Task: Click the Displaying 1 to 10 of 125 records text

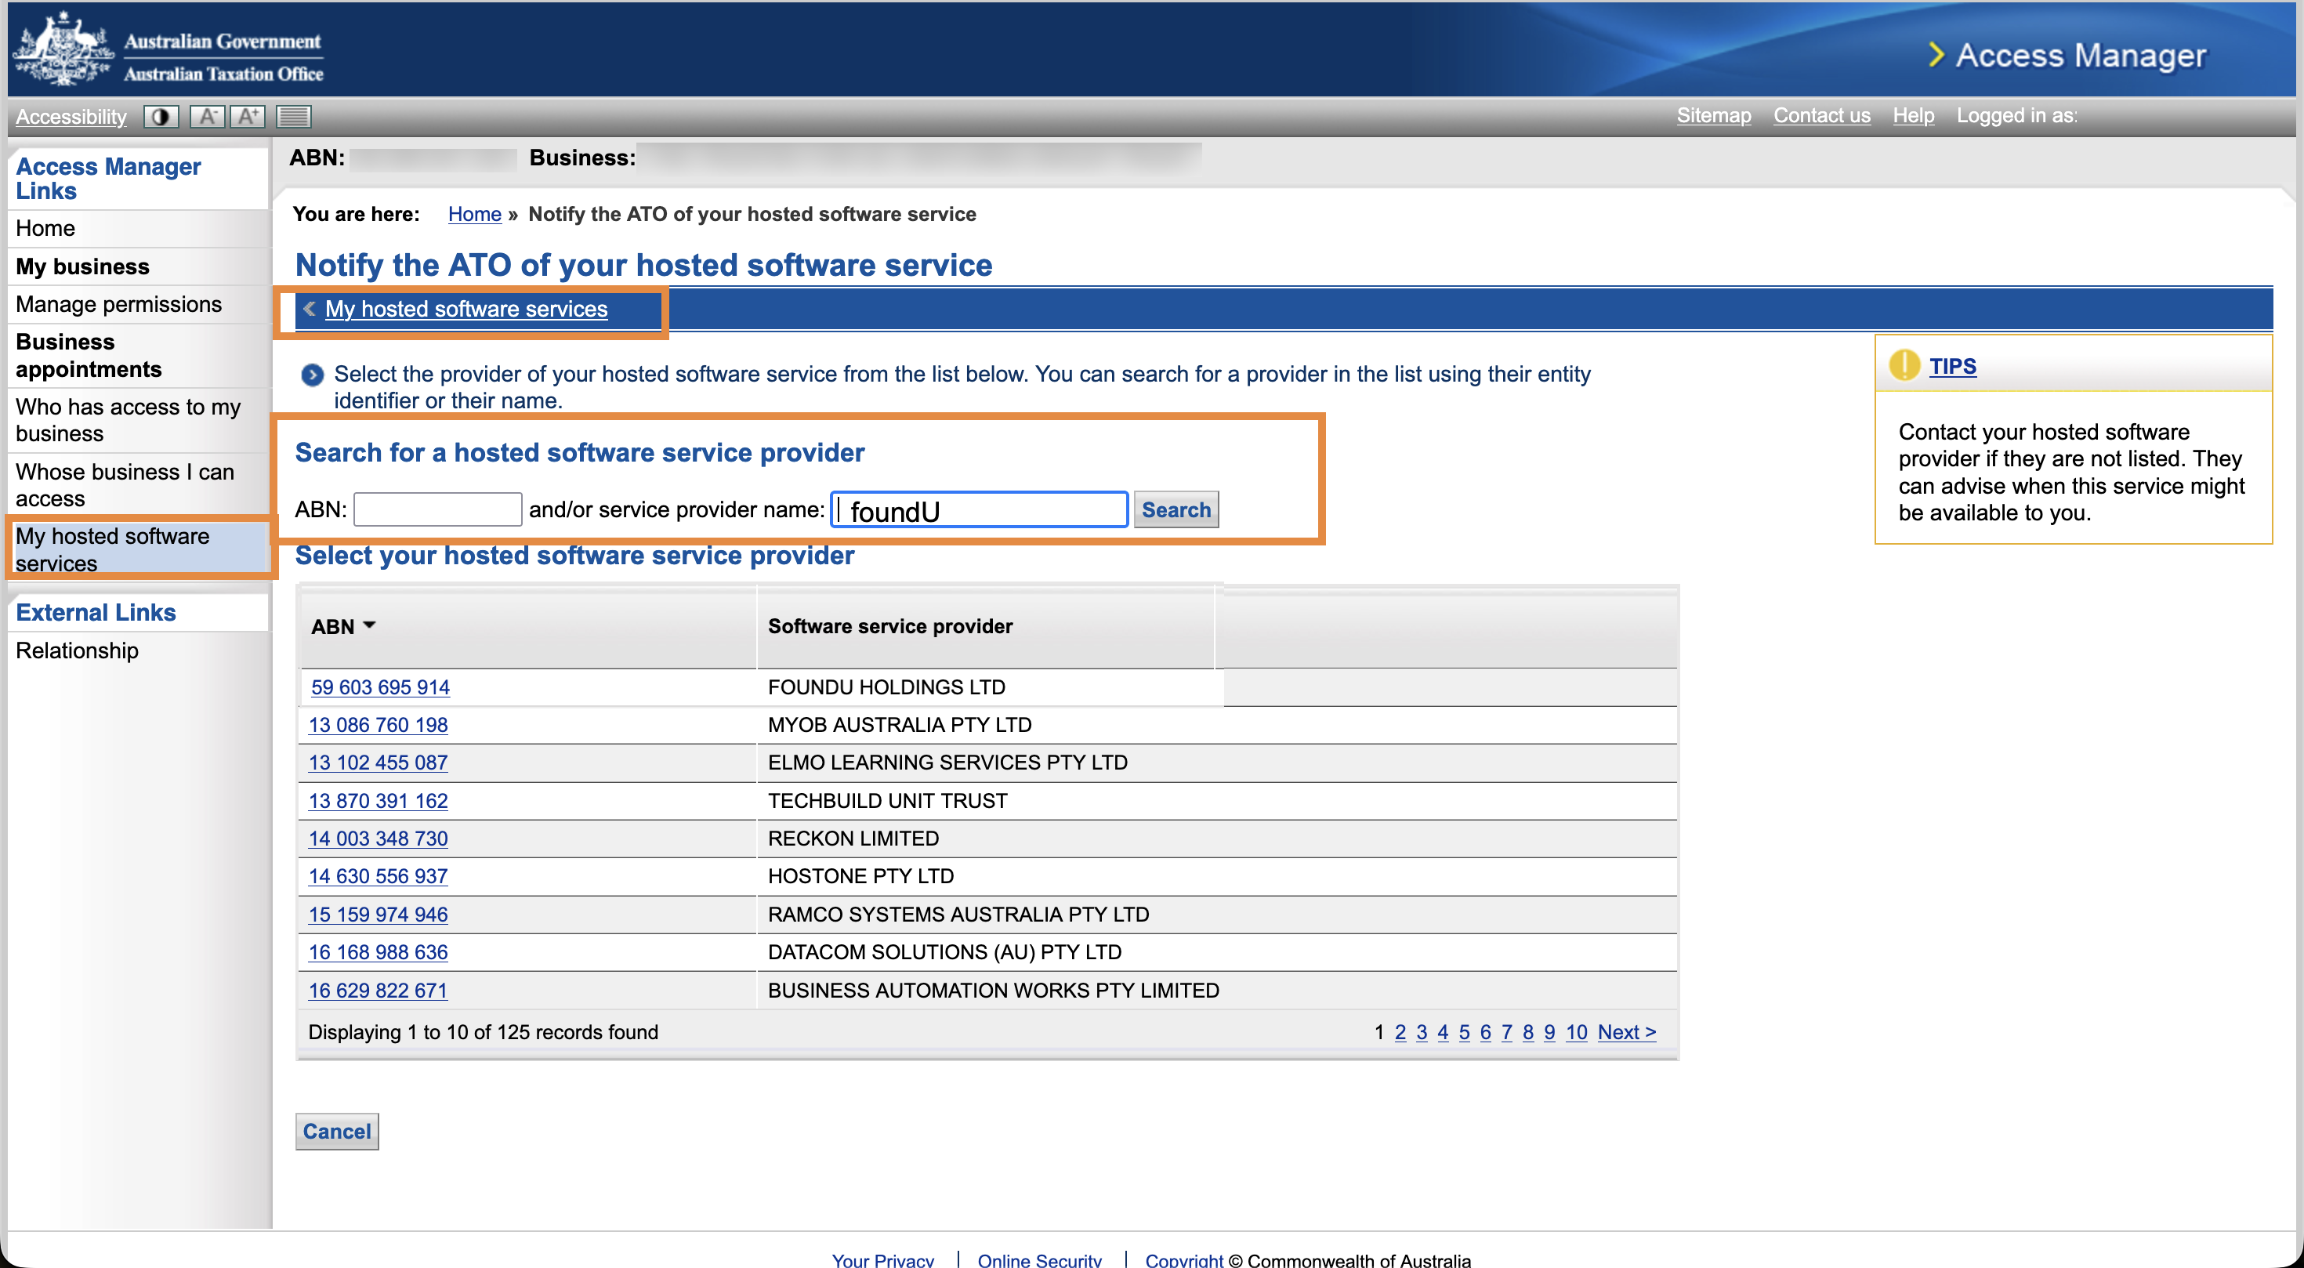Action: 483,1032
